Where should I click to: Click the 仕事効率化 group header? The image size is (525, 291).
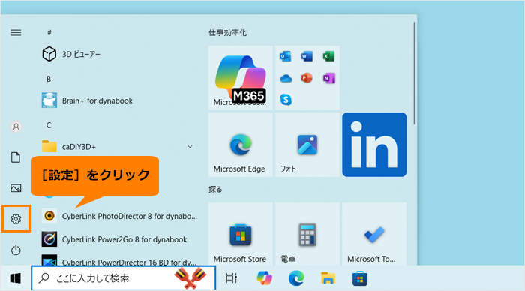point(228,33)
